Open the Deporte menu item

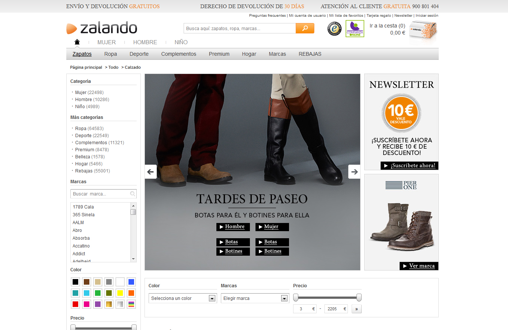[139, 54]
